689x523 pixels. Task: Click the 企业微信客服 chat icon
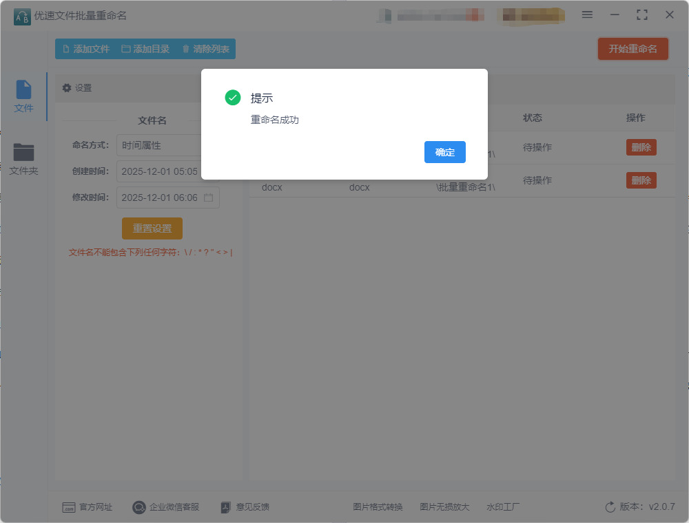click(139, 507)
